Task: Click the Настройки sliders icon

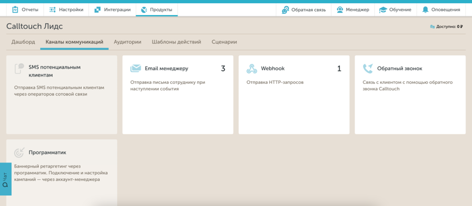Action: tap(52, 10)
